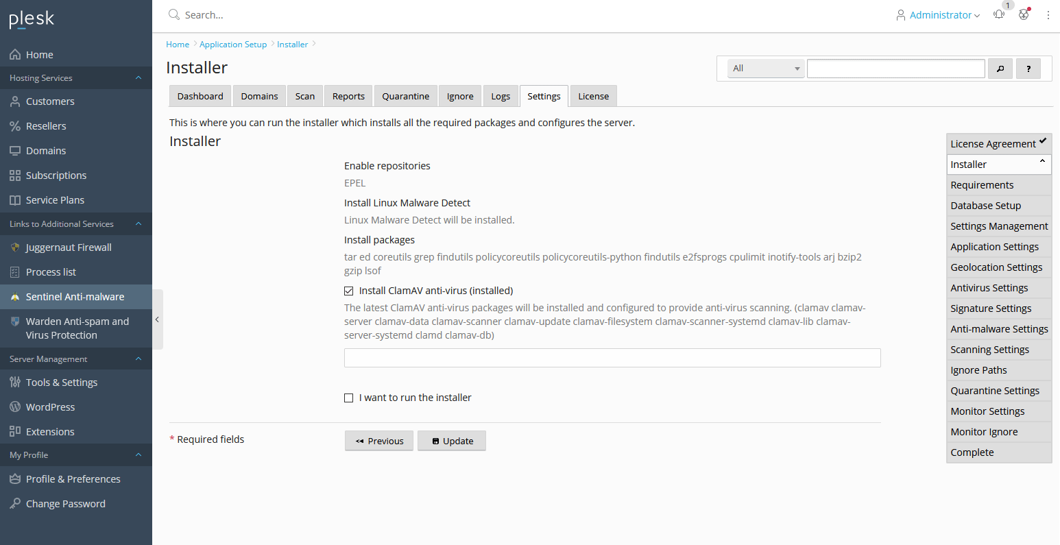The width and height of the screenshot is (1060, 545).
Task: Switch to the Dashboard tab
Action: click(x=200, y=96)
